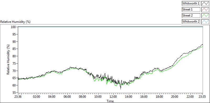210x103 pixels.
Task: Click the 100 maximum value on humidity axis
Action: [x=14, y=27]
